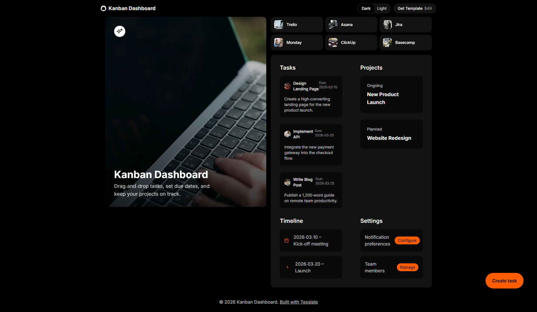Open the Asana thumbnail icon
537x312 pixels.
tap(333, 25)
